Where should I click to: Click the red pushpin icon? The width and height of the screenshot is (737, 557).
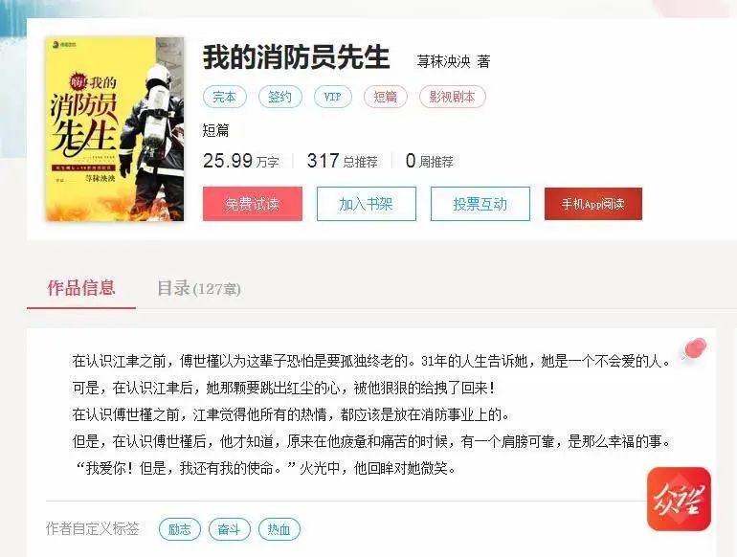pyautogui.click(x=695, y=349)
